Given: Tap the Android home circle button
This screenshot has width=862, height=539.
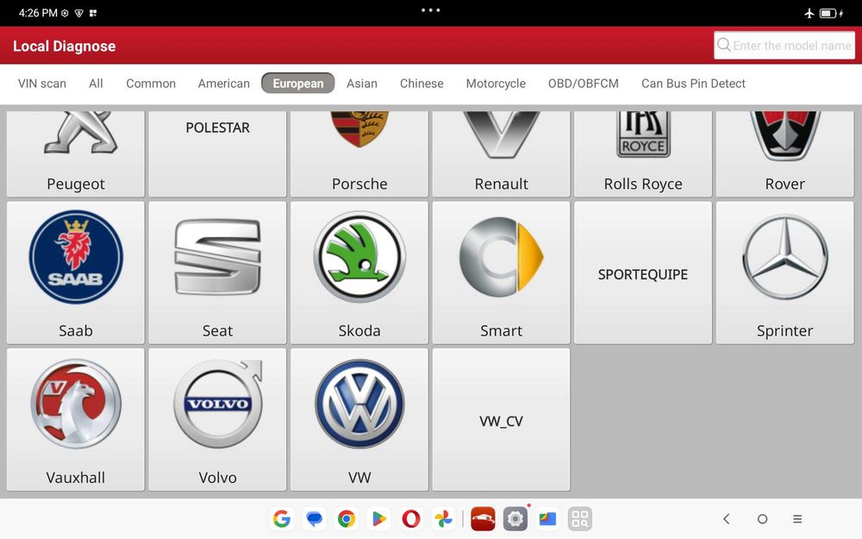Looking at the screenshot, I should pos(762,518).
